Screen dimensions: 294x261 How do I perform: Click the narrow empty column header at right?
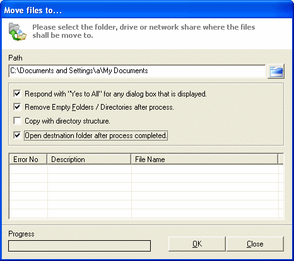coord(281,159)
